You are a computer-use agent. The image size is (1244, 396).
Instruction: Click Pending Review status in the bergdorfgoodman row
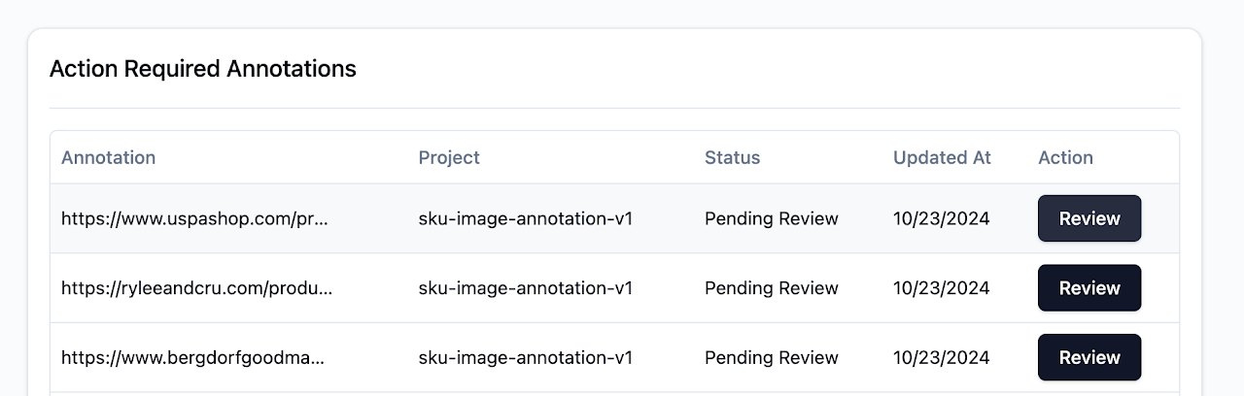(x=771, y=357)
